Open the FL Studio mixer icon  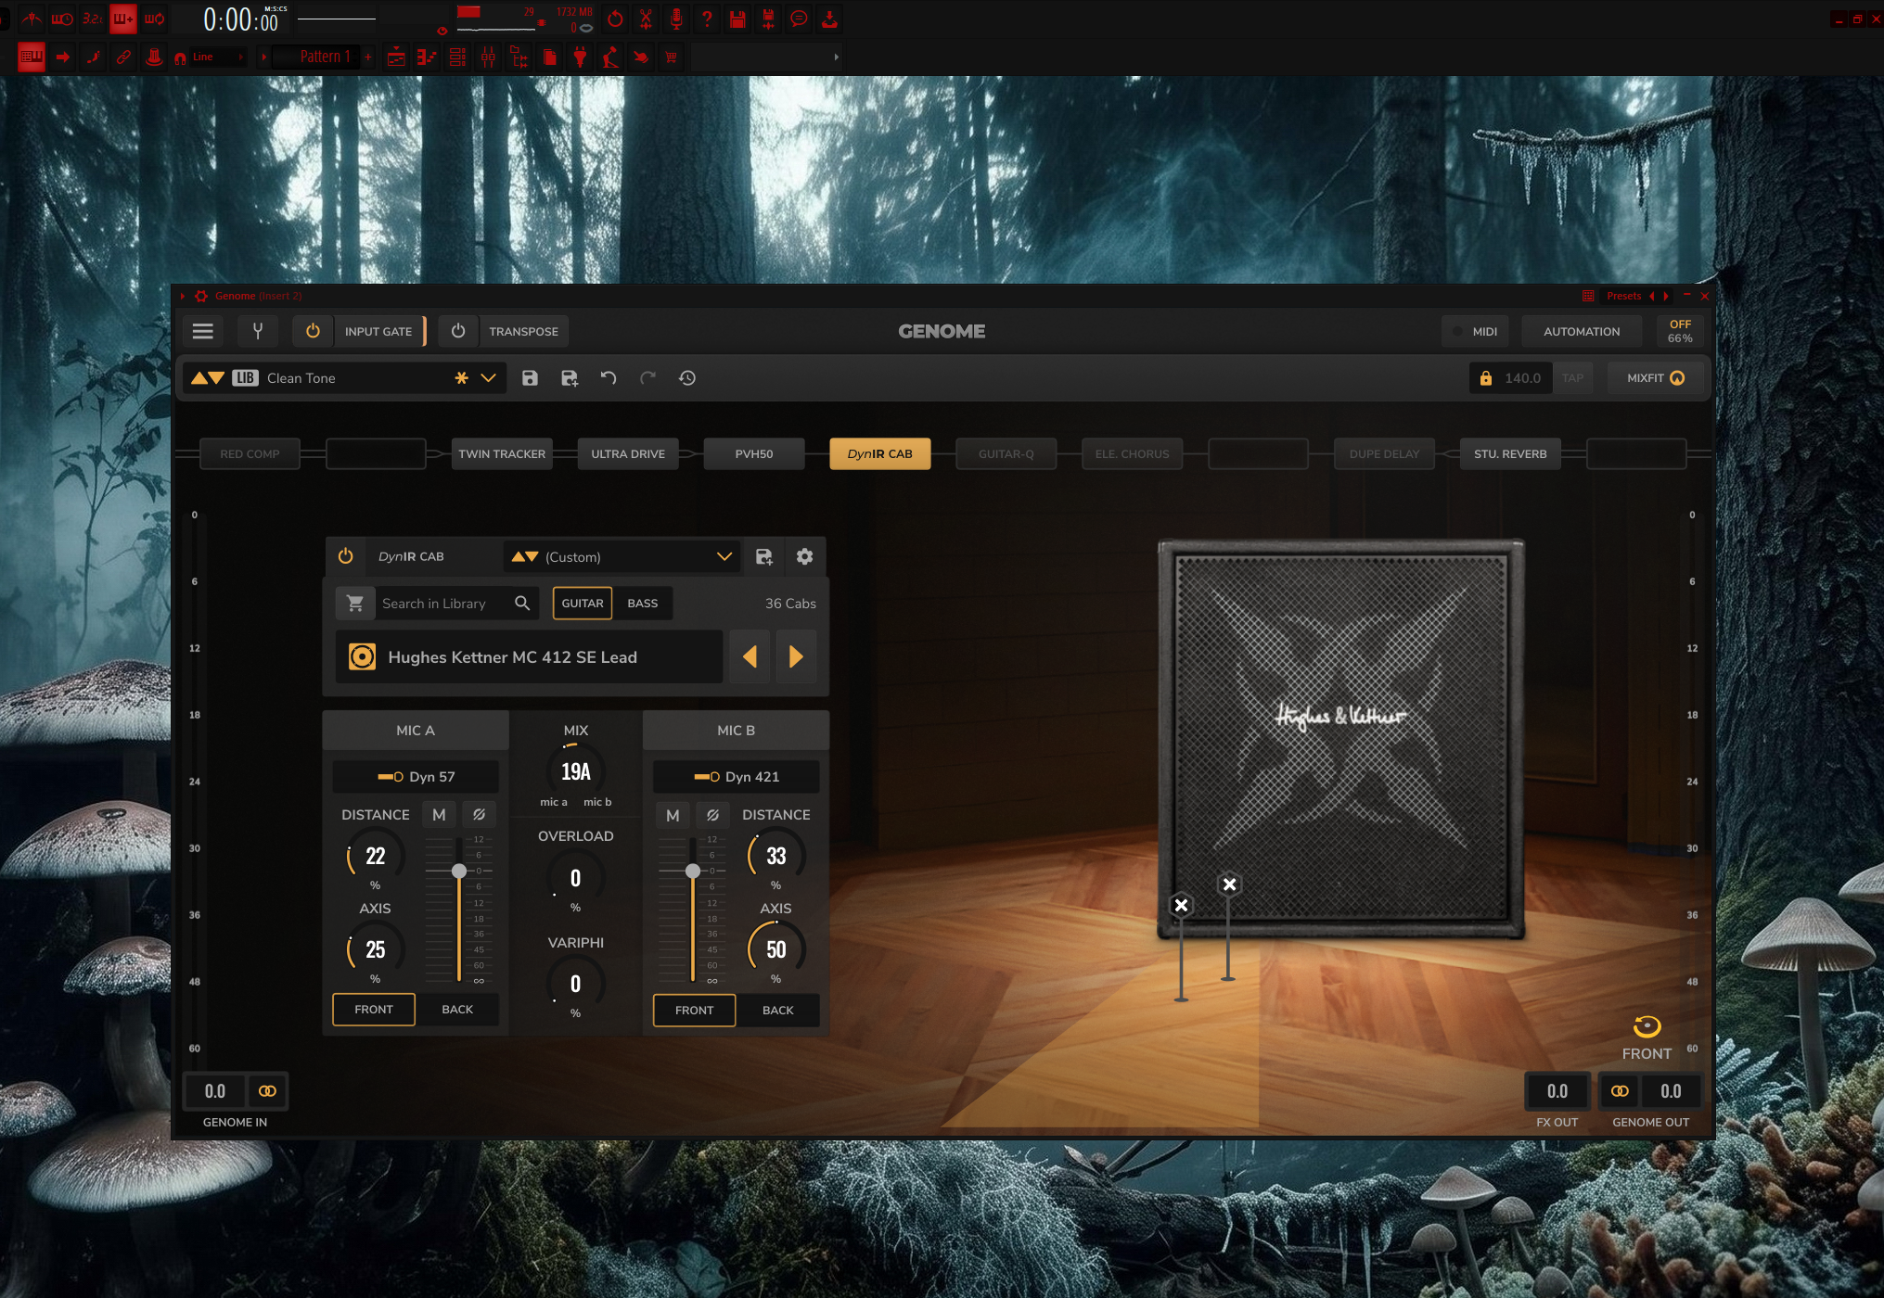click(x=488, y=57)
